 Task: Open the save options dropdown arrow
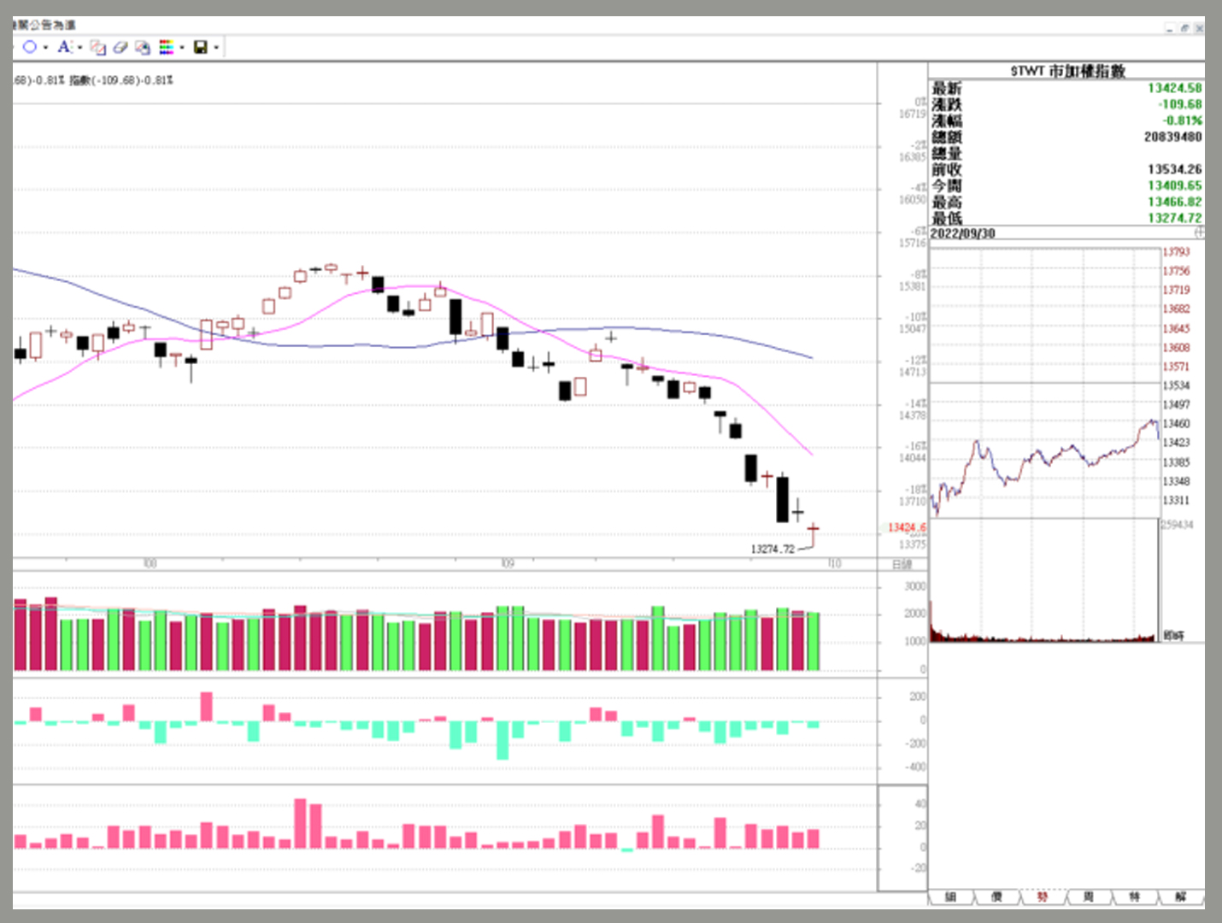216,48
